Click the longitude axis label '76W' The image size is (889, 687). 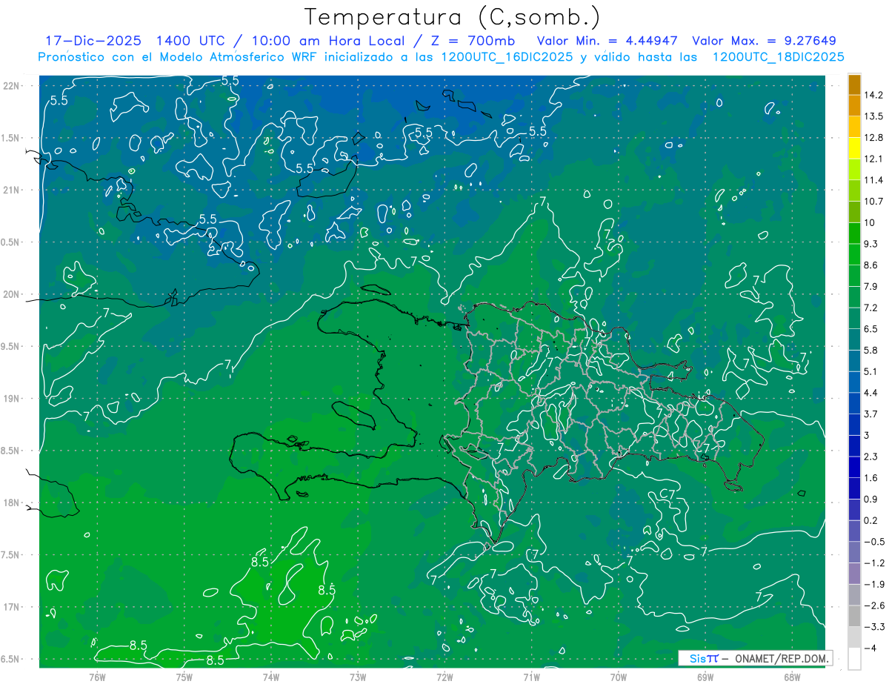click(97, 677)
